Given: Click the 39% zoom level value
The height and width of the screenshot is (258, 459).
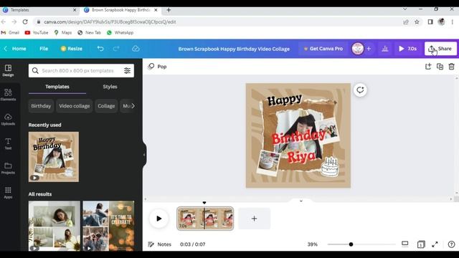Looking at the screenshot, I should pos(313,244).
